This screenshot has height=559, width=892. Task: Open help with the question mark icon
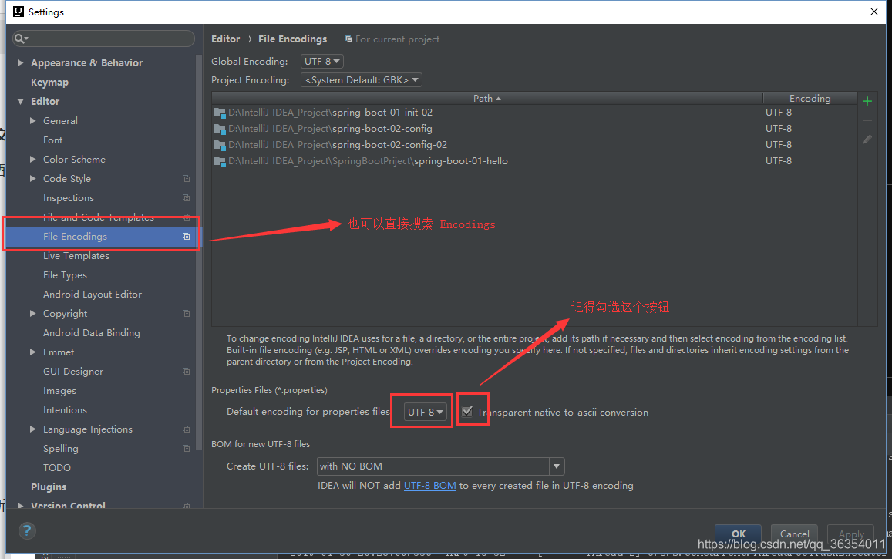27,530
